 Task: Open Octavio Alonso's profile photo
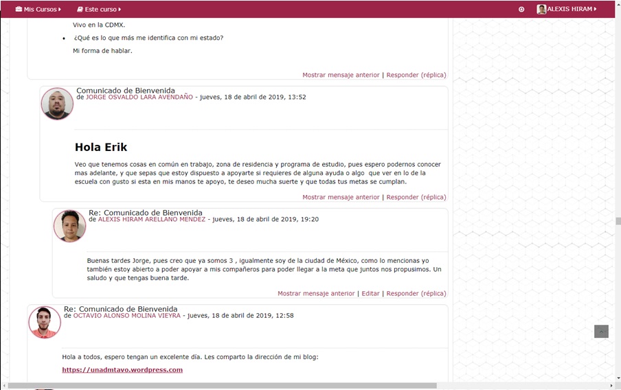point(45,322)
